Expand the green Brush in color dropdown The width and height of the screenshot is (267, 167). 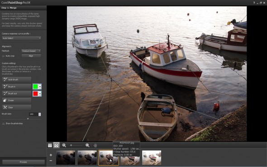[40, 87]
